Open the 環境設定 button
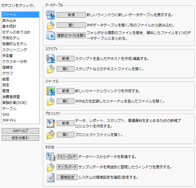Screen dimensions: 196x188 tap(67, 177)
